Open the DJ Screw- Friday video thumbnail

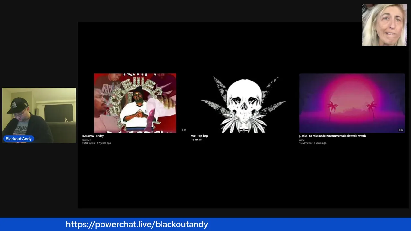[135, 103]
